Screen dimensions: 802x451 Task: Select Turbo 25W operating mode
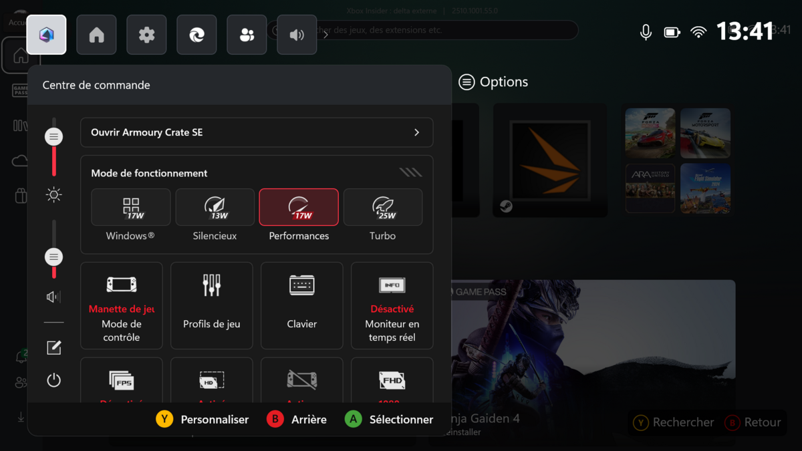click(382, 215)
